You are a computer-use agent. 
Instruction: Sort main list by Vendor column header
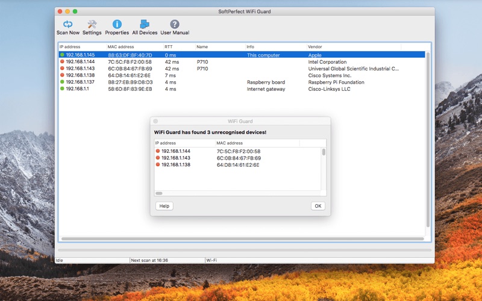(x=352, y=46)
